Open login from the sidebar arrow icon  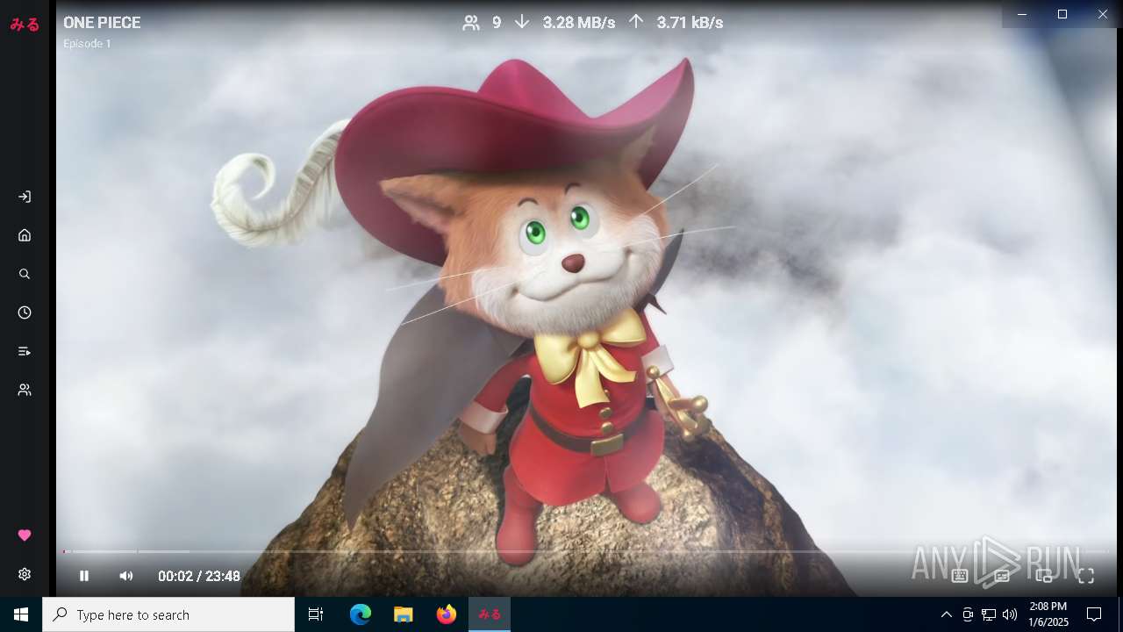pos(25,197)
